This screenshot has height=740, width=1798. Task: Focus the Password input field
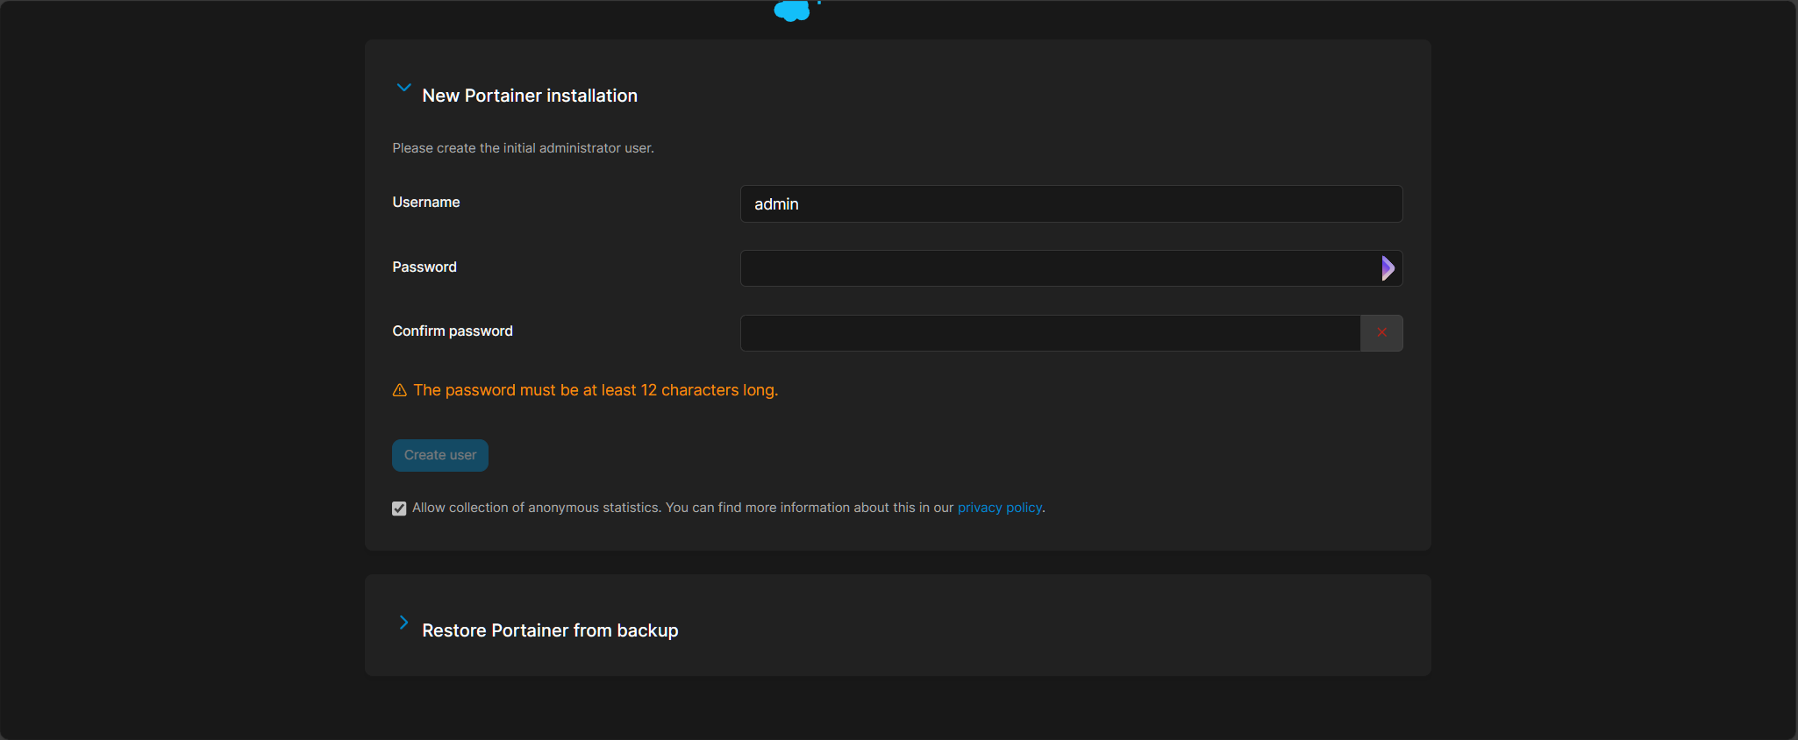(1060, 268)
